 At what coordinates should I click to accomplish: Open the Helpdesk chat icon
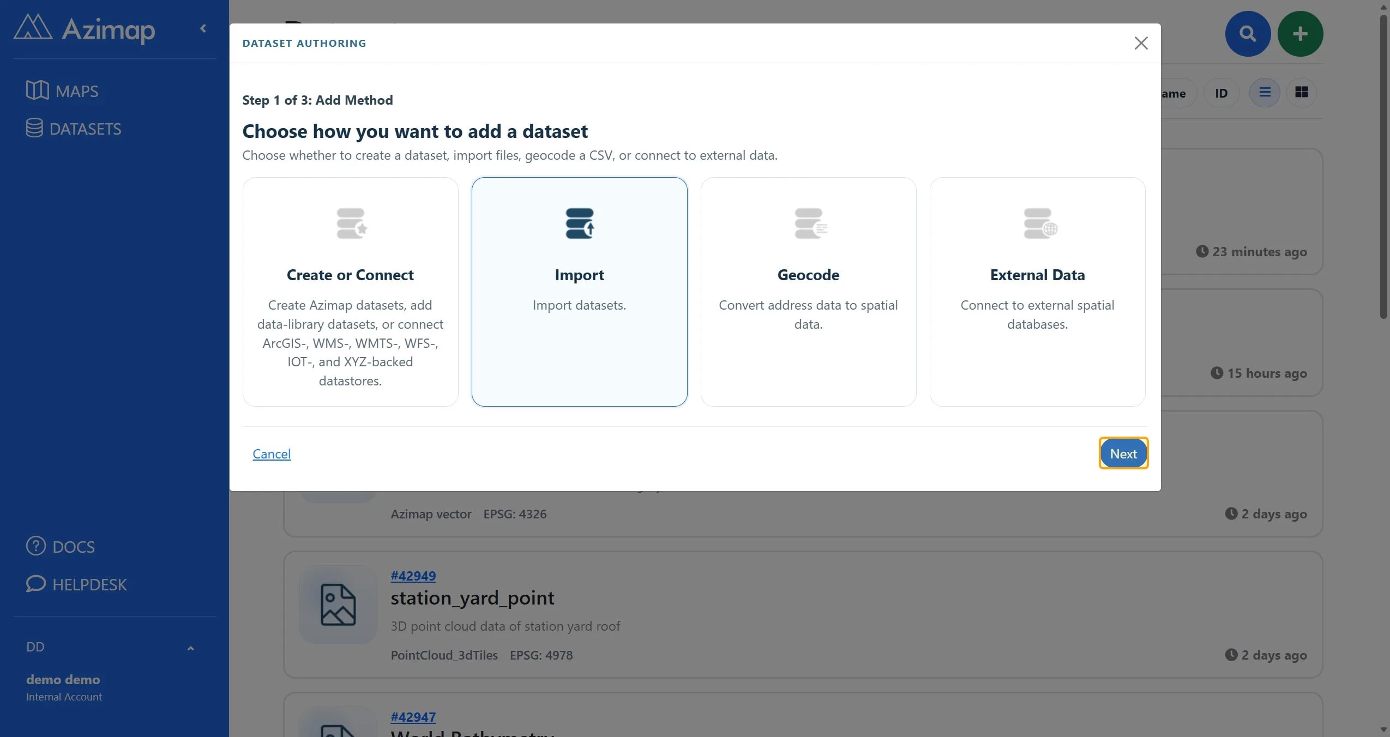(x=36, y=584)
